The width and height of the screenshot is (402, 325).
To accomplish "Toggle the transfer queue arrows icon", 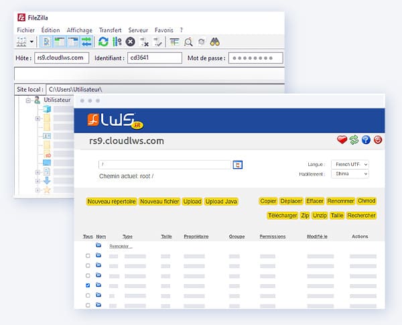I will (86, 42).
